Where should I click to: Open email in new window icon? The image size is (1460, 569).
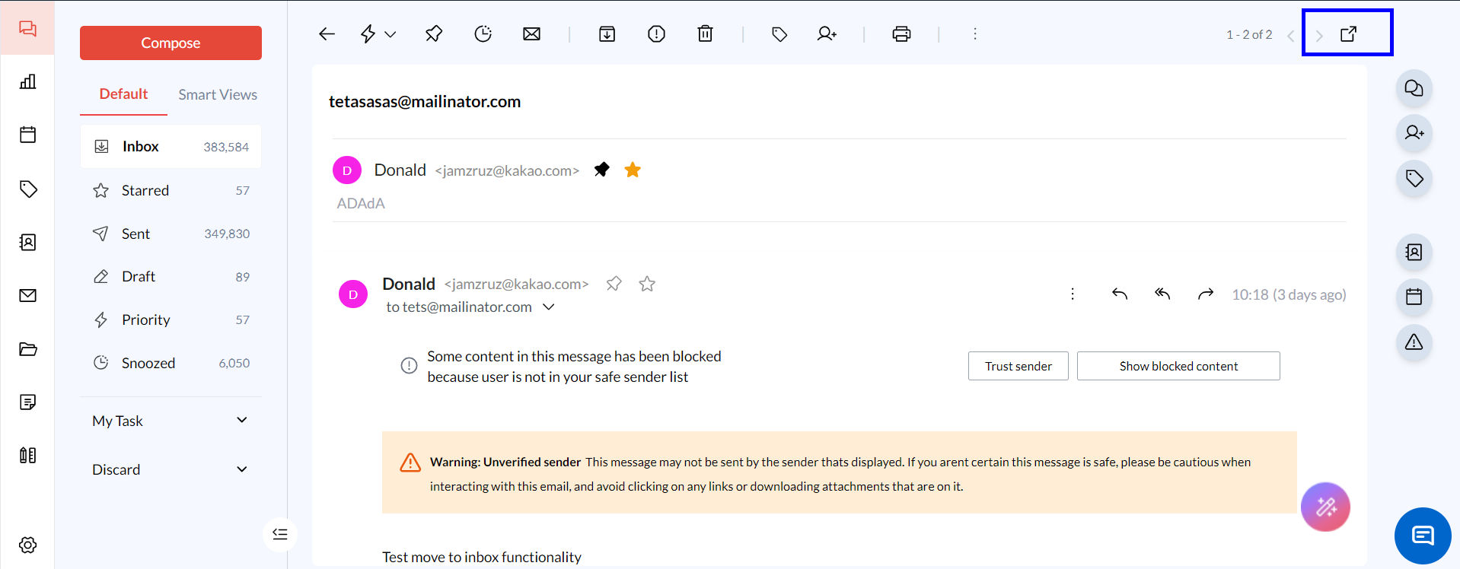[x=1348, y=33]
